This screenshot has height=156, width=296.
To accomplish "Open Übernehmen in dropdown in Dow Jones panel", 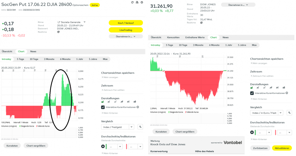I will click(238, 5).
